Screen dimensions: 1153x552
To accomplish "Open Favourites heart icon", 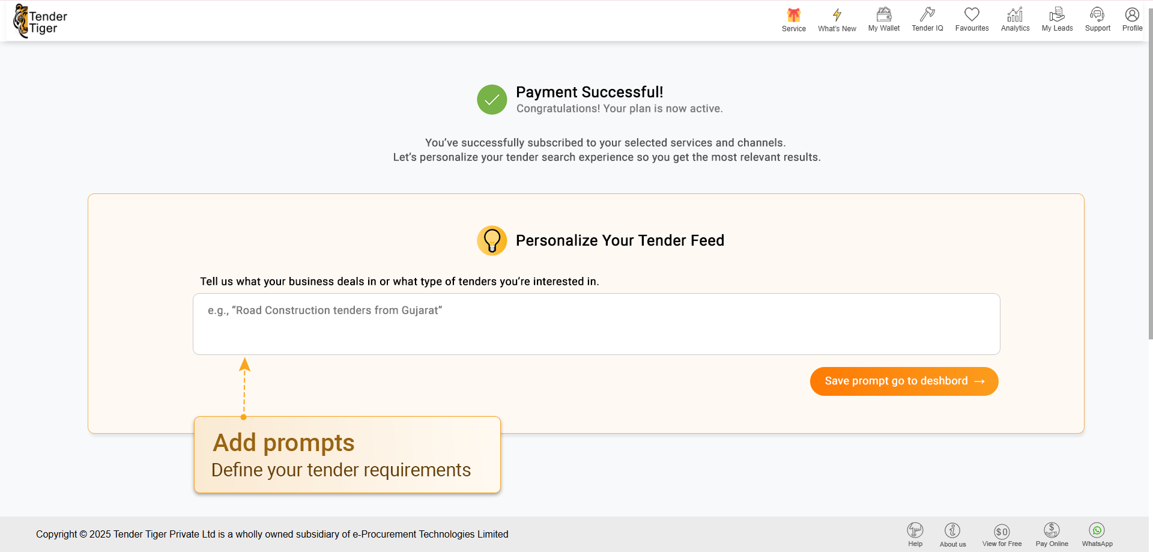I will coord(972,15).
